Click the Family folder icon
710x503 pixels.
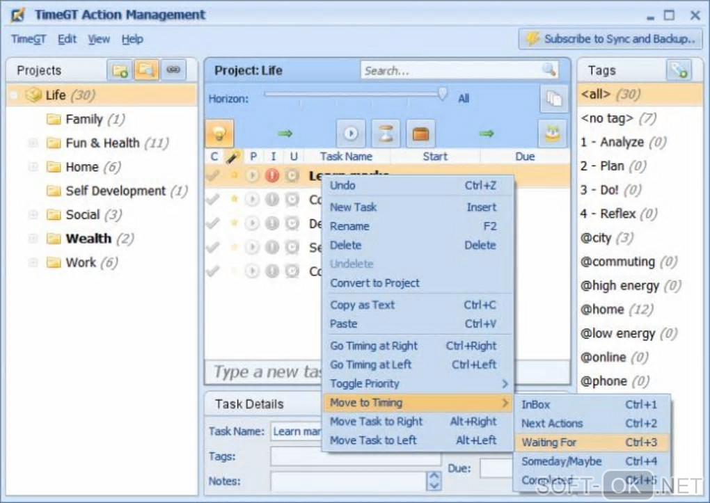(x=54, y=119)
